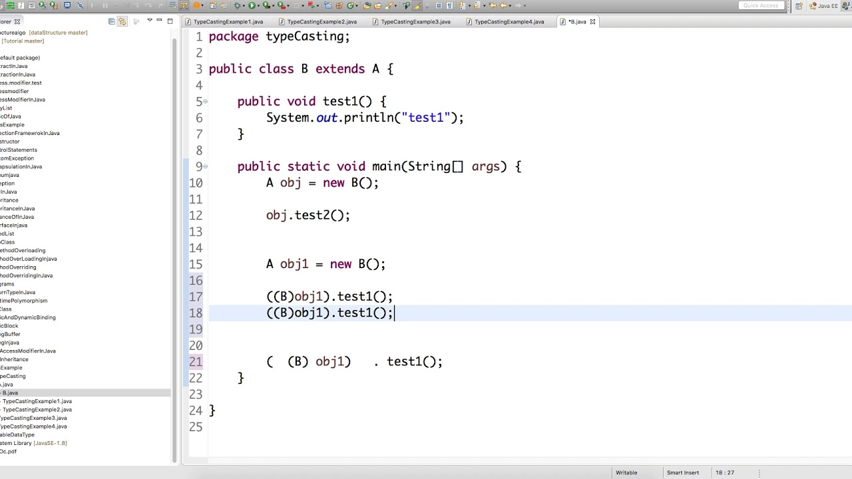The height and width of the screenshot is (479, 852).
Task: Click the Run green play button
Action: coord(251,5)
